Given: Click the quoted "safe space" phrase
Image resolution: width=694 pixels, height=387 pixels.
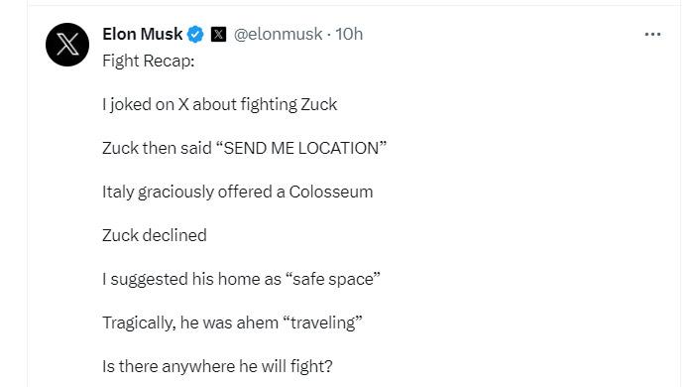Looking at the screenshot, I should (x=333, y=279).
